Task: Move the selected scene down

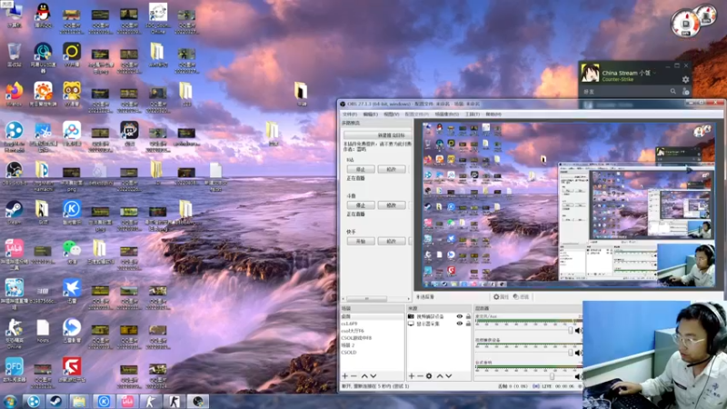Action: (373, 376)
